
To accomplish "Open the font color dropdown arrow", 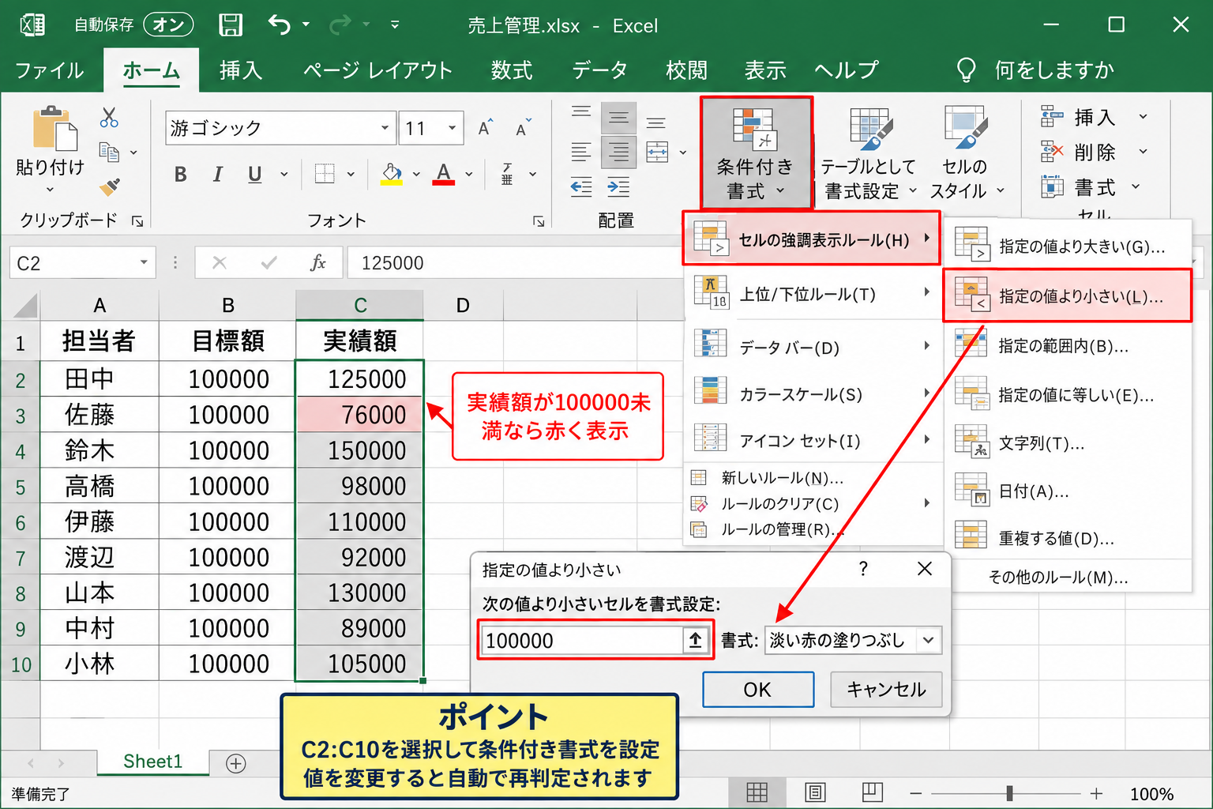I will click(x=469, y=175).
